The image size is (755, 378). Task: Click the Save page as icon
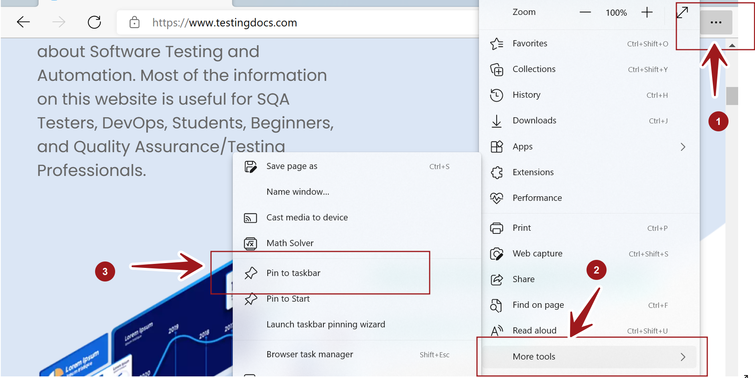click(251, 167)
